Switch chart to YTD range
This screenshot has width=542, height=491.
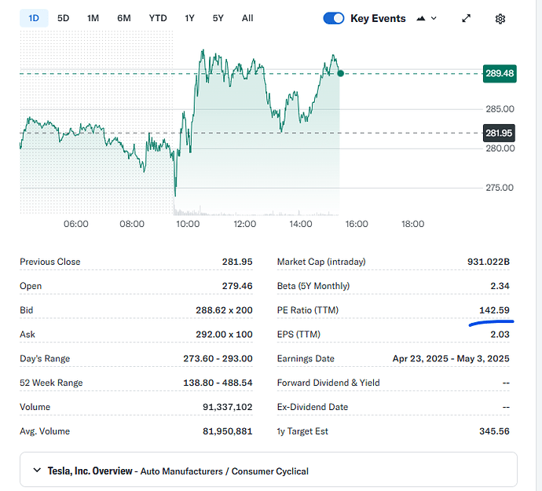158,18
